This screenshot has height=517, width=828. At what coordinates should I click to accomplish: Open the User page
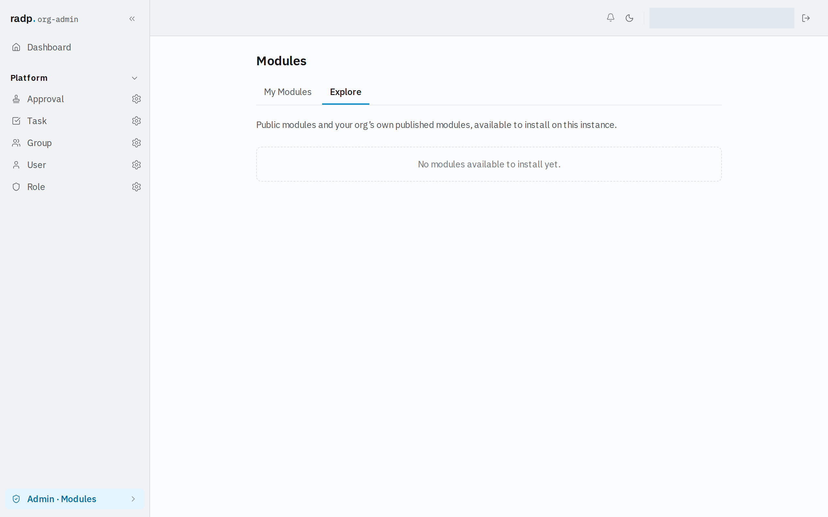point(36,165)
